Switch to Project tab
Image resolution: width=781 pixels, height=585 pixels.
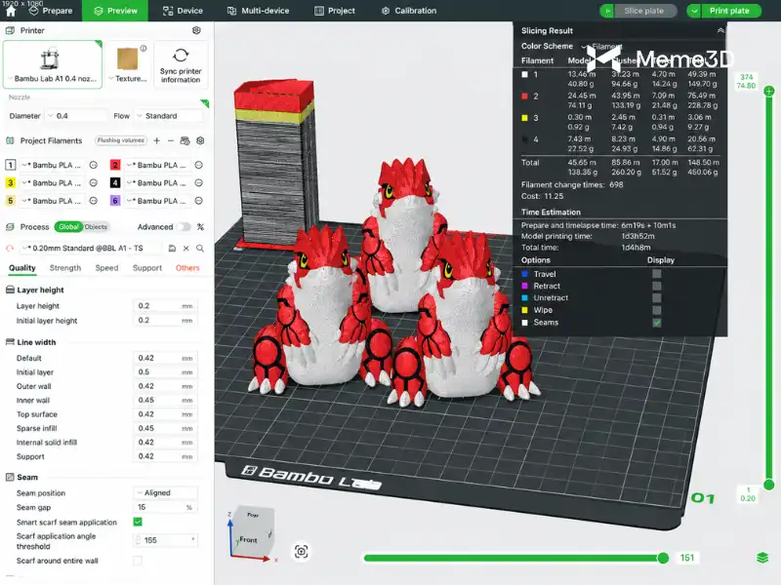pyautogui.click(x=335, y=11)
